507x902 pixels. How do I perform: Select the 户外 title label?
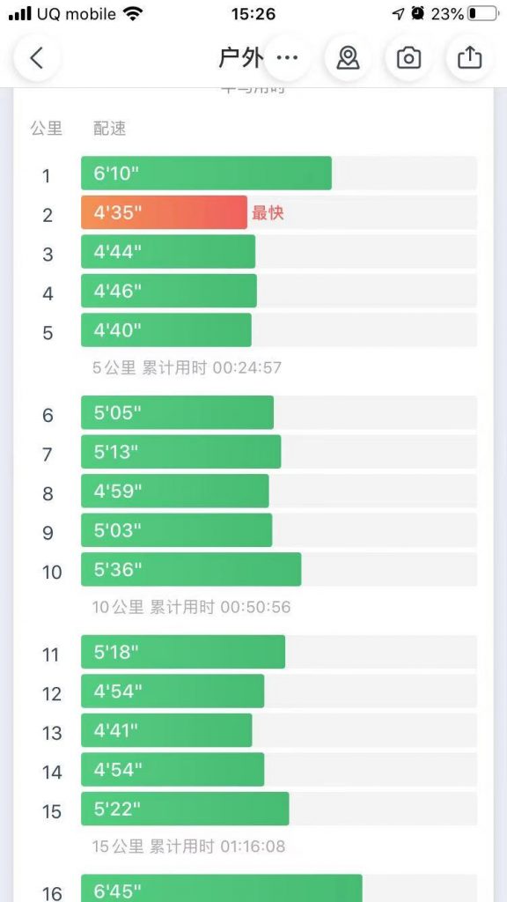(241, 58)
